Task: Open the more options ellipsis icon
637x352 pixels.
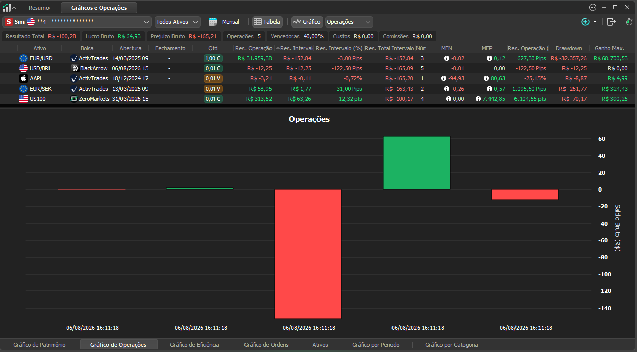Action: click(x=593, y=7)
